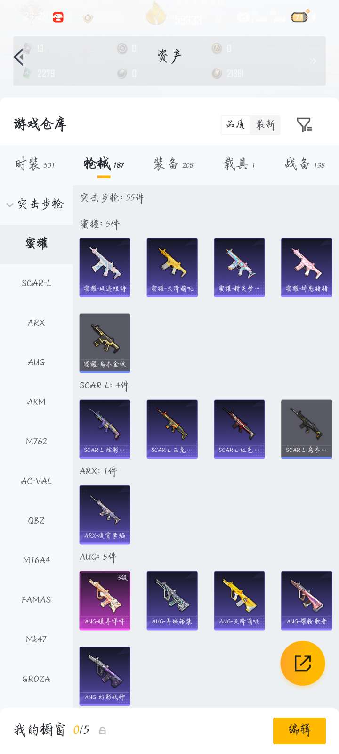Tap the battery indicator in status bar
Screen dimensions: 339x754
point(299,17)
